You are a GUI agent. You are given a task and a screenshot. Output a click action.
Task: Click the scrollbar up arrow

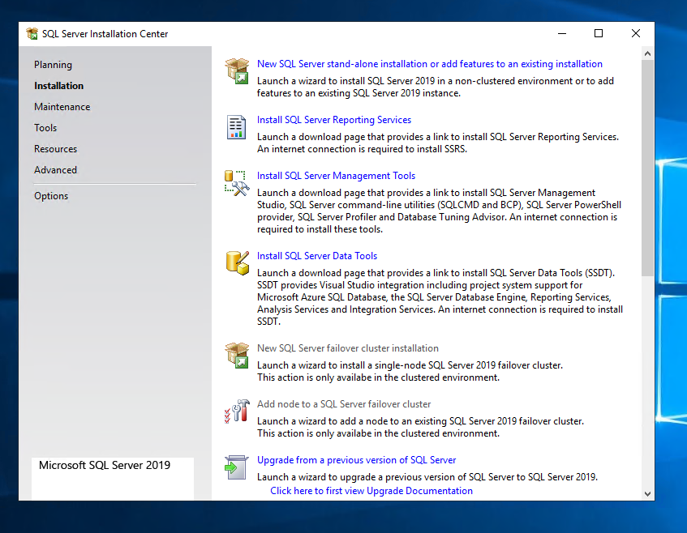point(647,53)
